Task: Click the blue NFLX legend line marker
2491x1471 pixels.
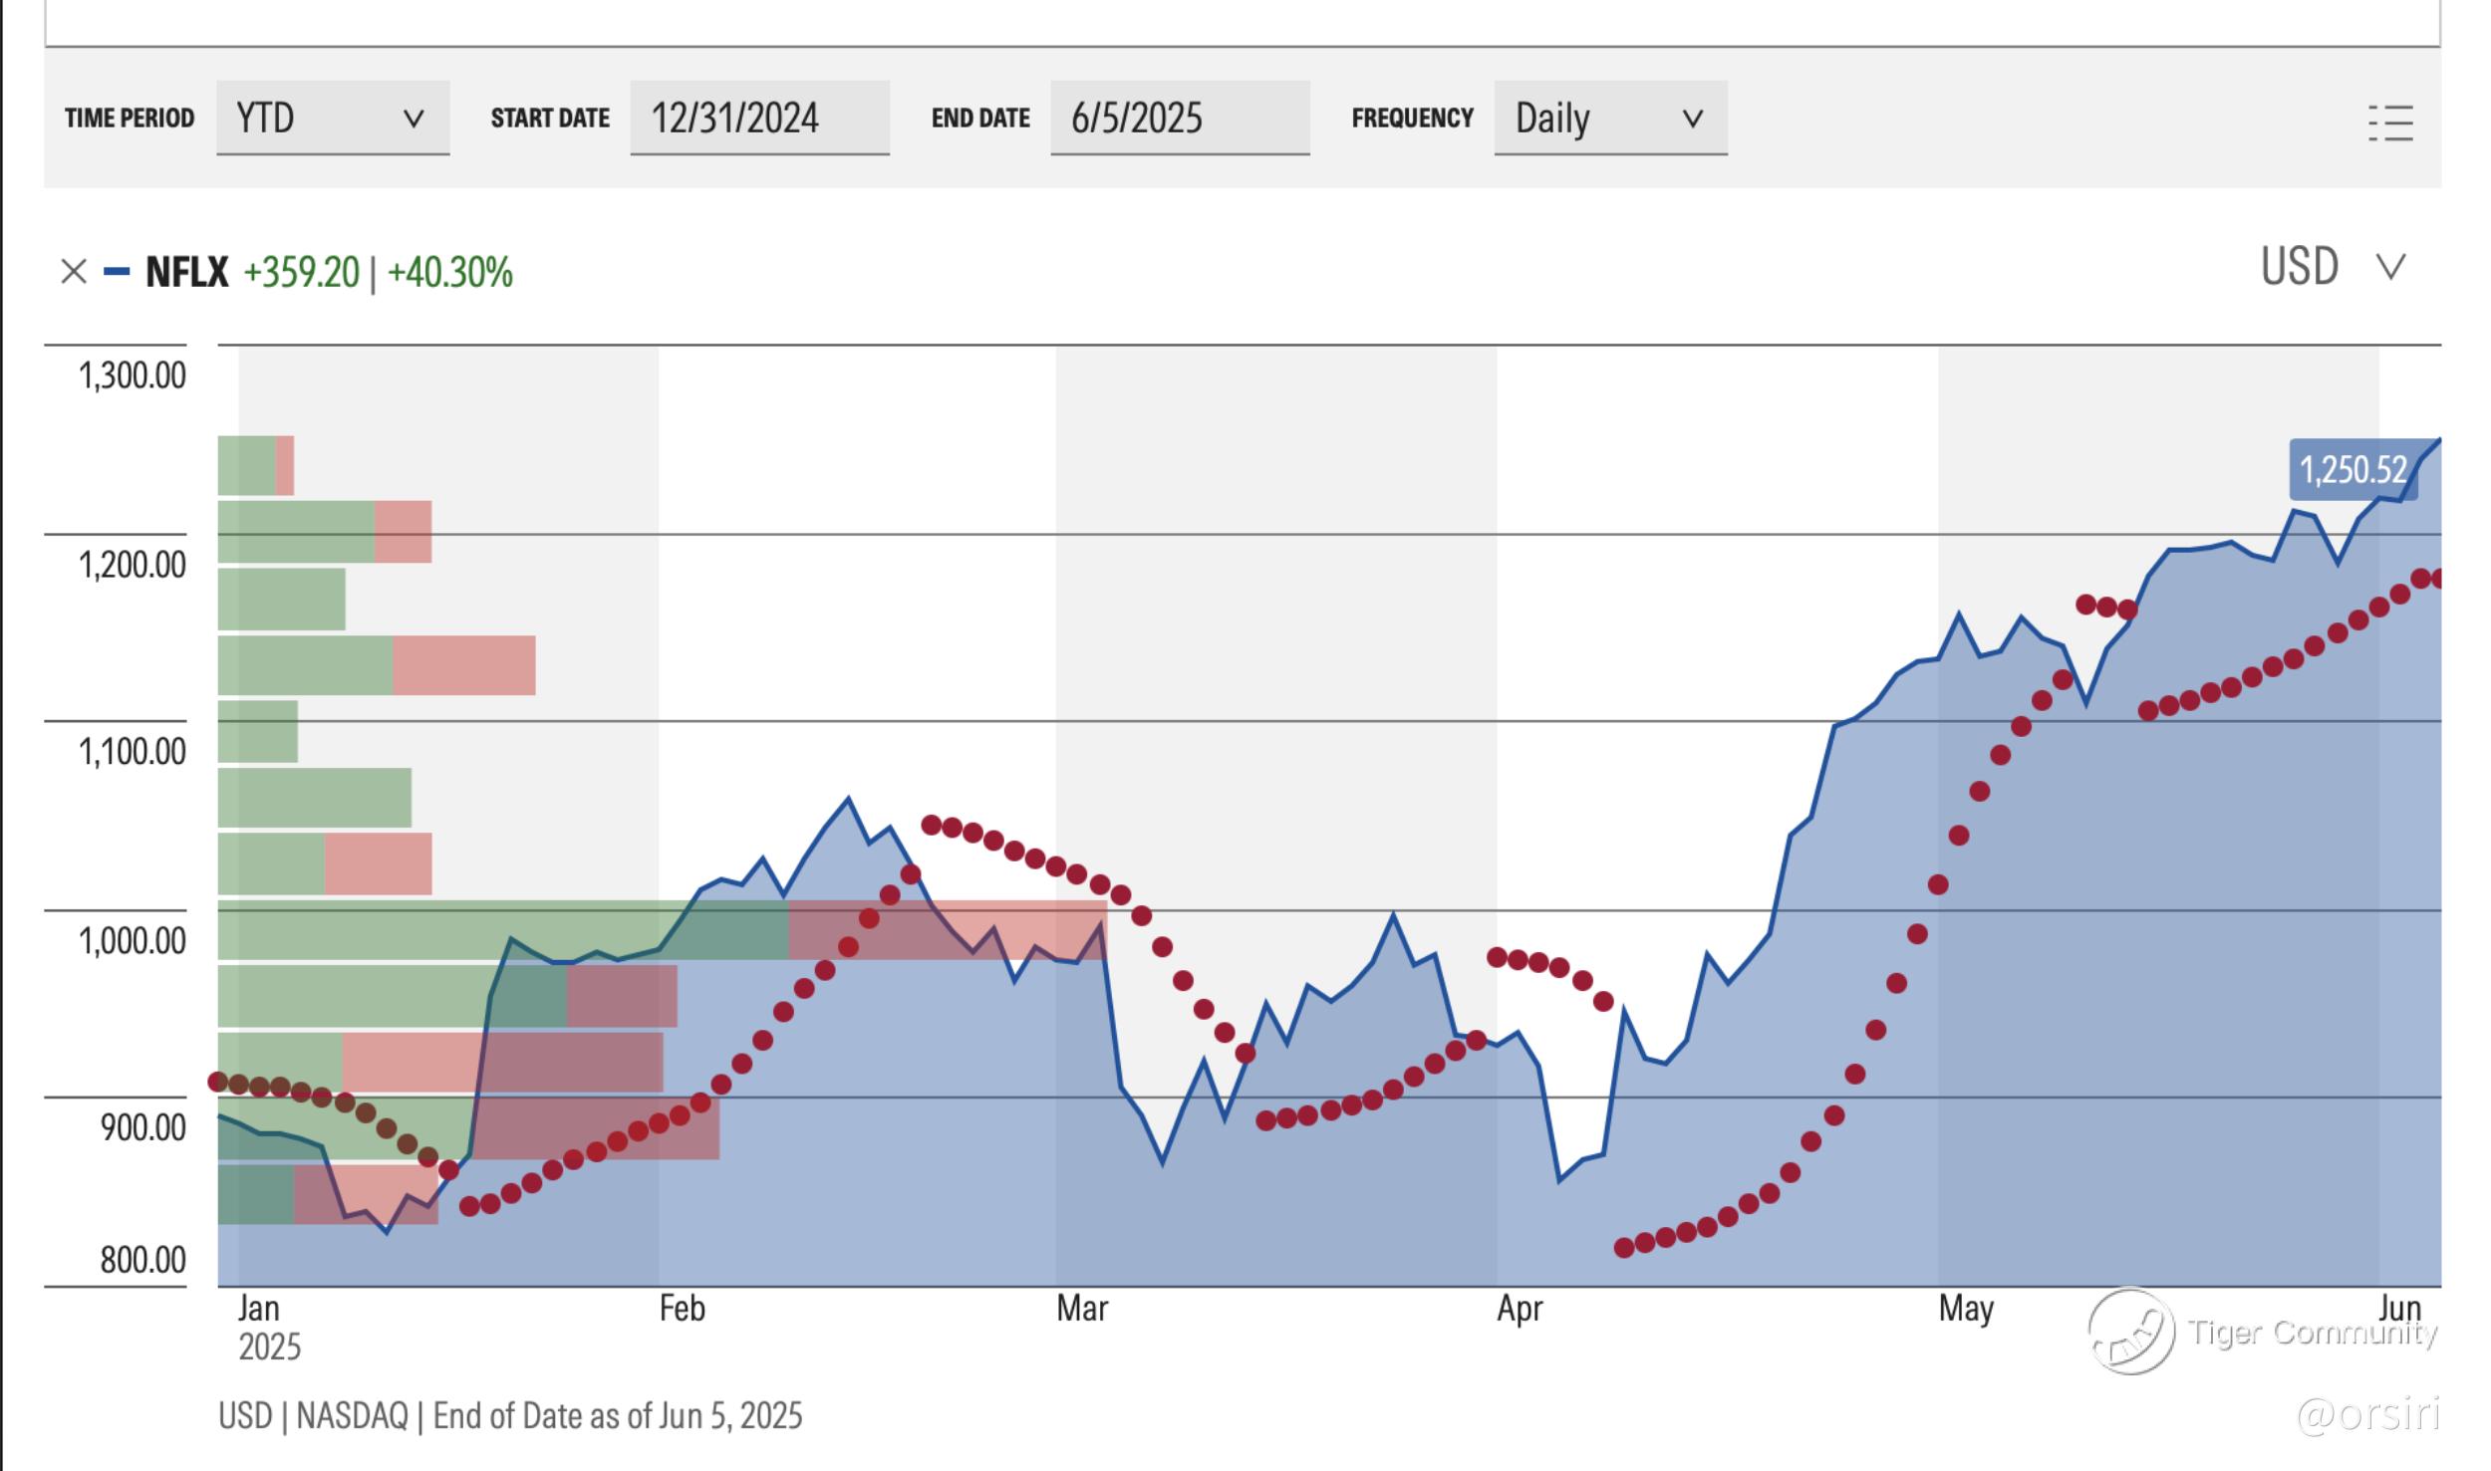Action: coord(117,271)
